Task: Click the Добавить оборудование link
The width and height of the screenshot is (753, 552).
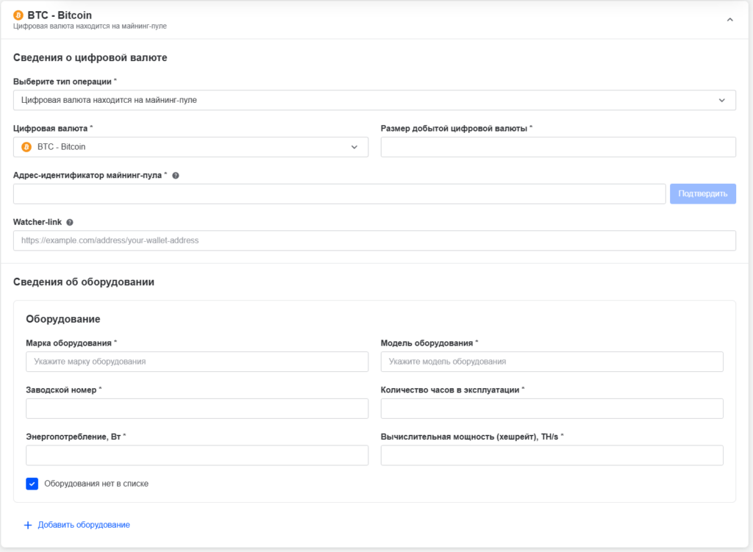Action: 84,525
